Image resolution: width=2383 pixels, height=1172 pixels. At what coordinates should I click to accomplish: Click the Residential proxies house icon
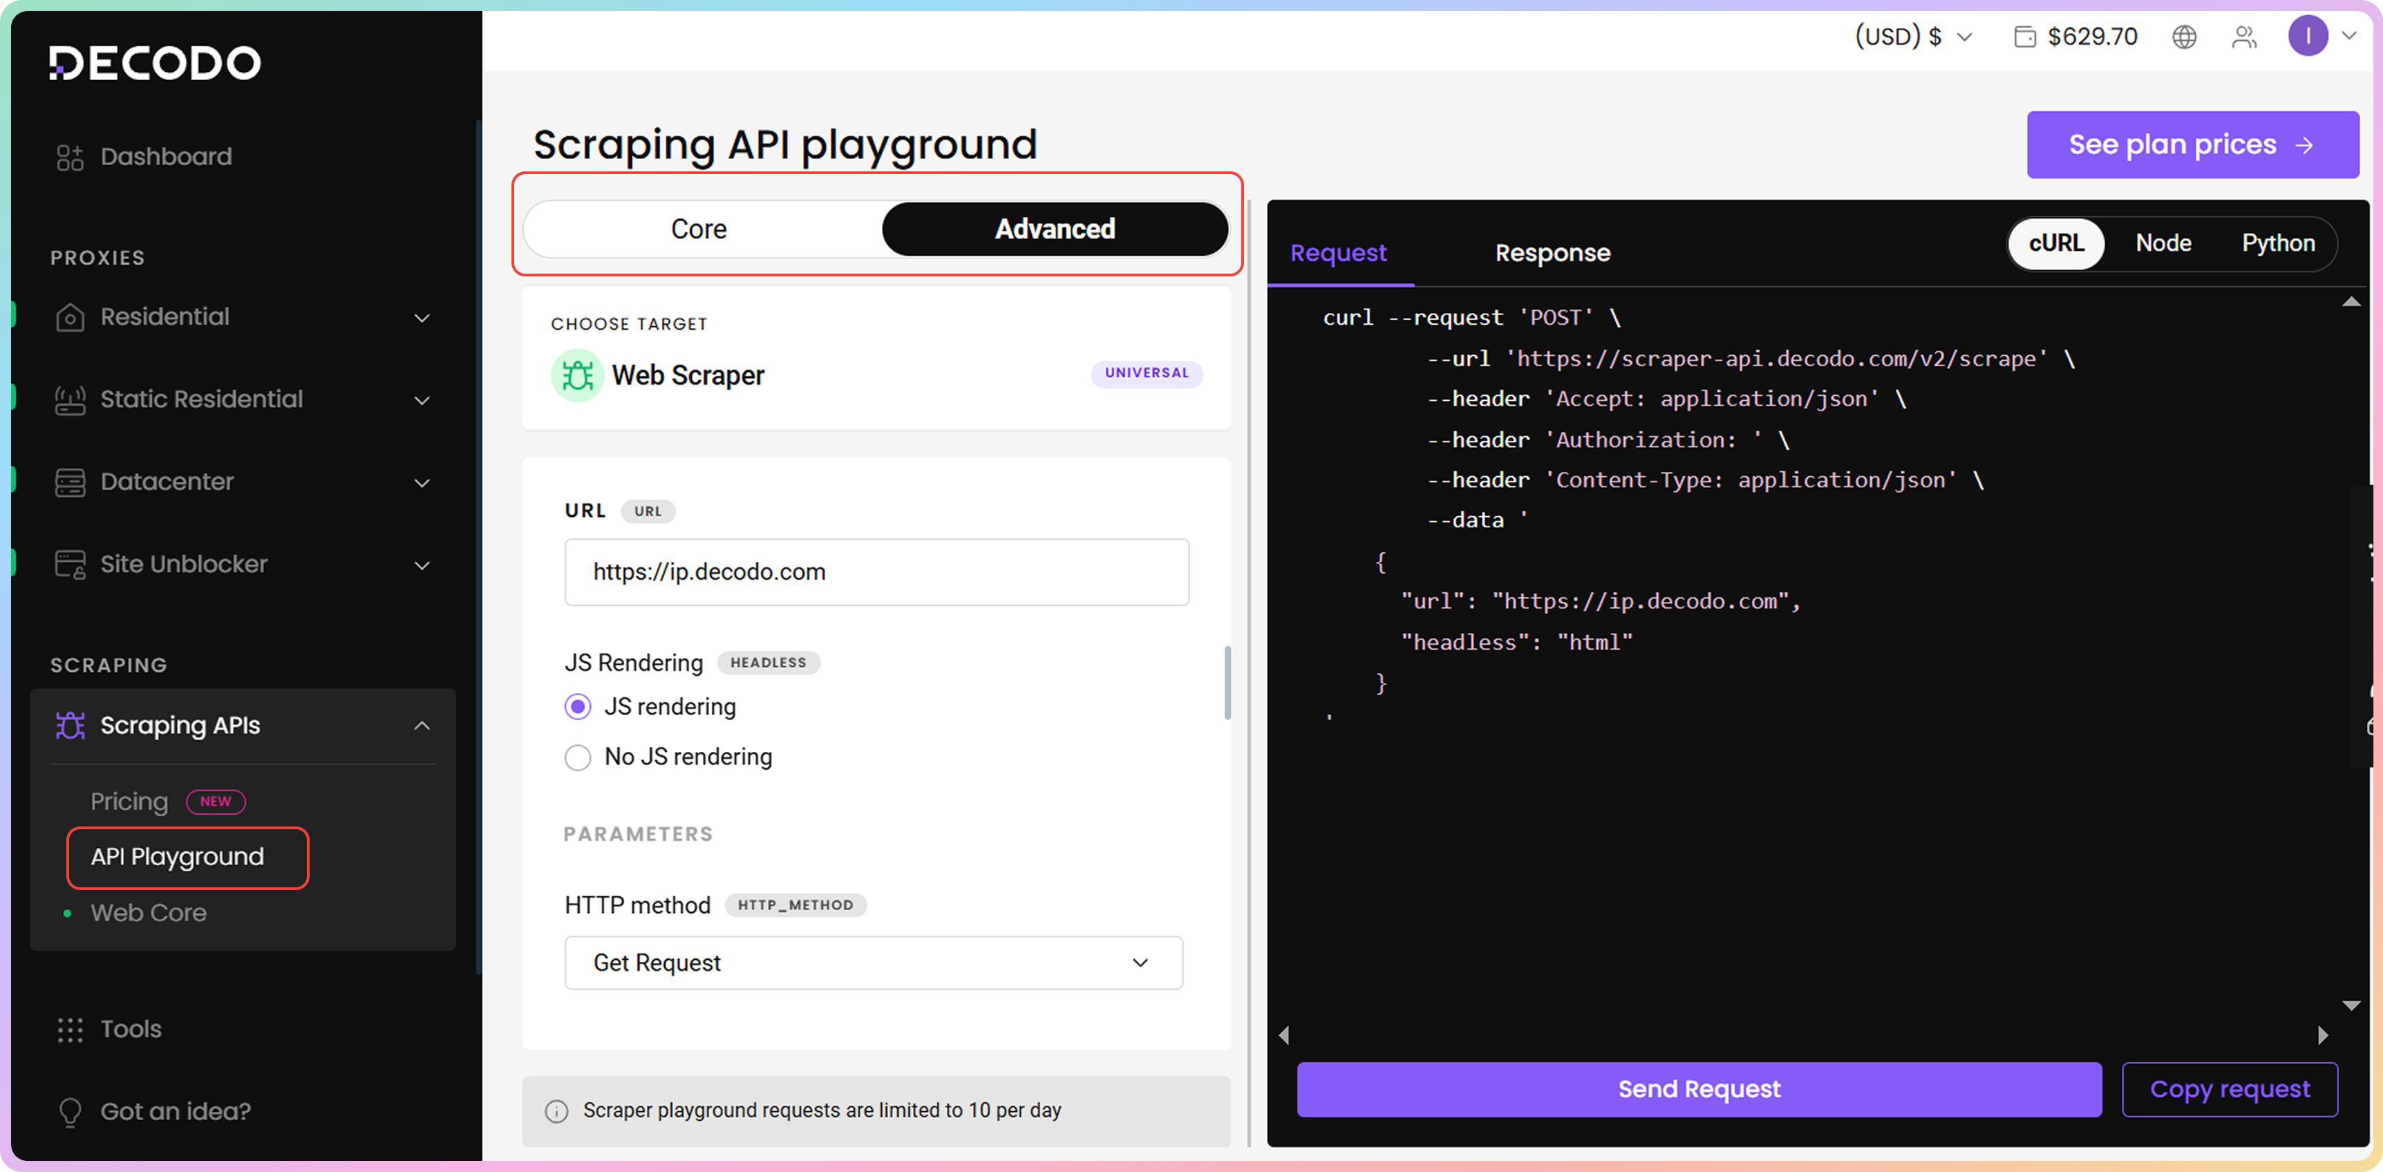[x=69, y=317]
